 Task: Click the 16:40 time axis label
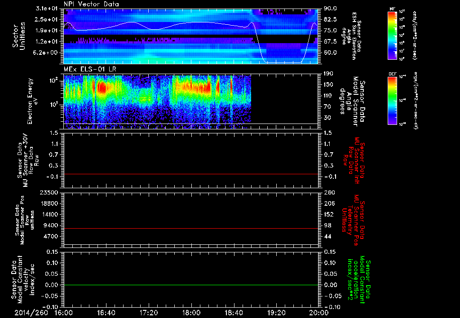(x=106, y=312)
